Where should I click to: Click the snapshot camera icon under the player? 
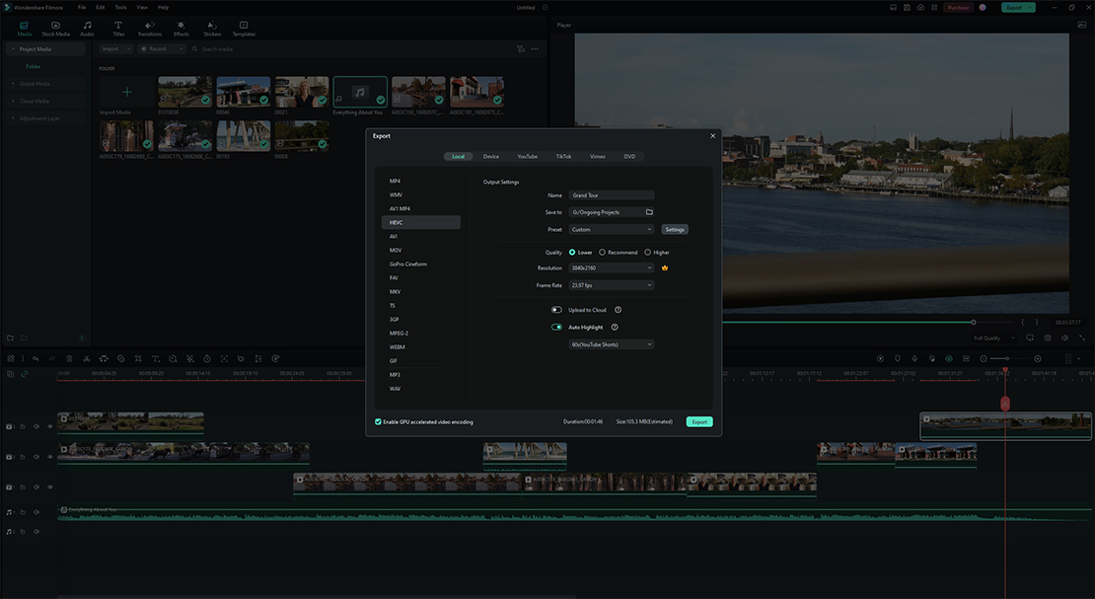1048,337
